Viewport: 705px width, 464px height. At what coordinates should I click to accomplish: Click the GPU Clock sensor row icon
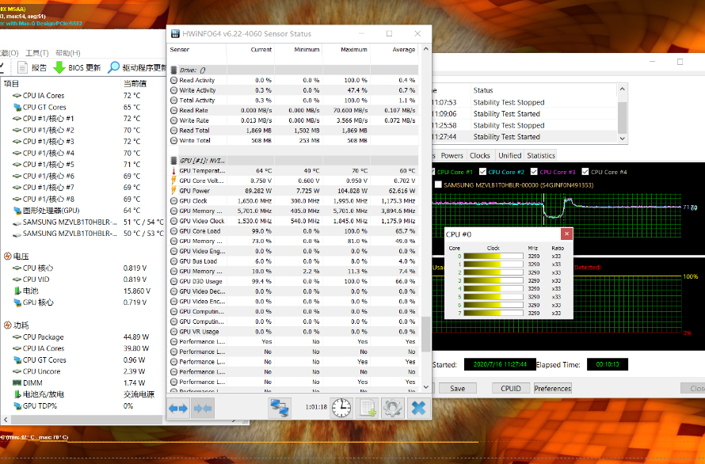pos(174,201)
